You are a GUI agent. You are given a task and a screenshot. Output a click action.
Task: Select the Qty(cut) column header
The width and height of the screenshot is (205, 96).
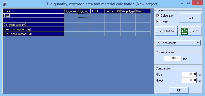click(x=84, y=11)
